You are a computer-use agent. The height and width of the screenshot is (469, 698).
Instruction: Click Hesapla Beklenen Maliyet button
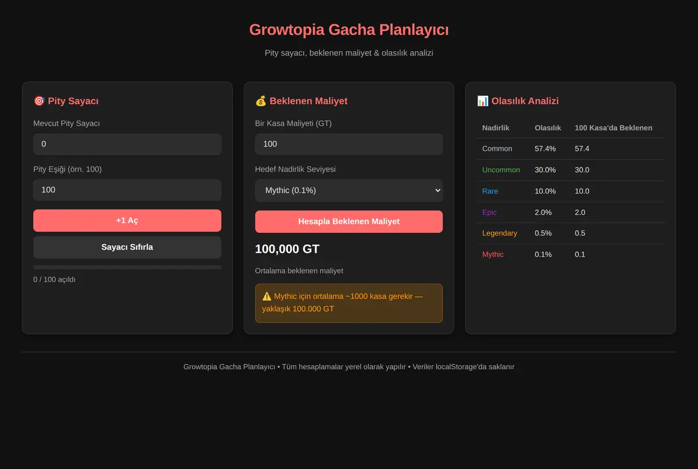click(x=349, y=222)
